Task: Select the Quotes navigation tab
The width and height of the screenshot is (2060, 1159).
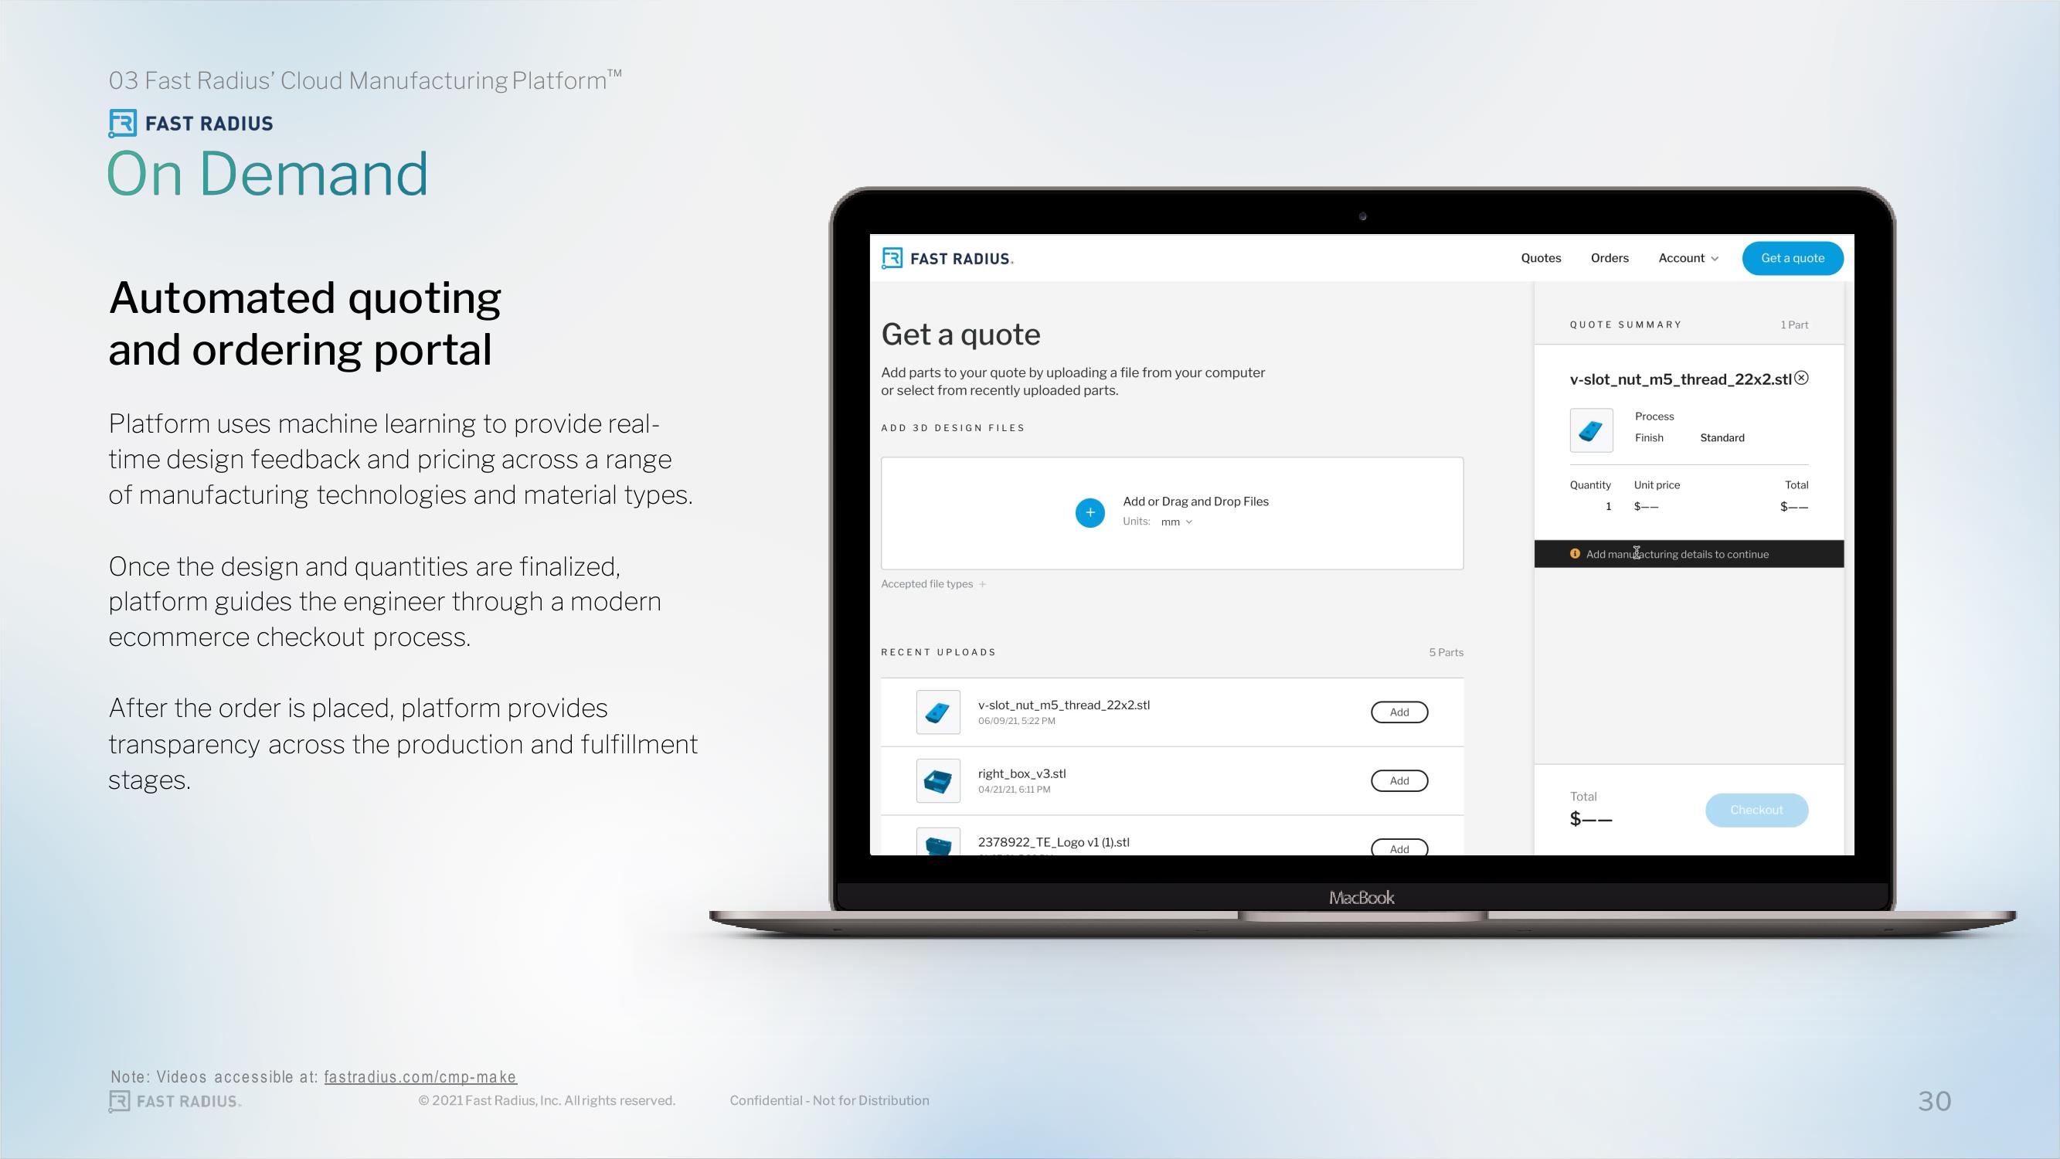Action: [1542, 257]
